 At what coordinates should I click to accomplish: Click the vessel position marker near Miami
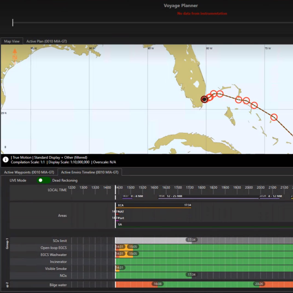coord(204,99)
